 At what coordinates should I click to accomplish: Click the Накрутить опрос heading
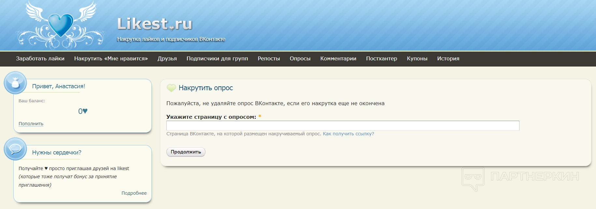click(x=206, y=88)
